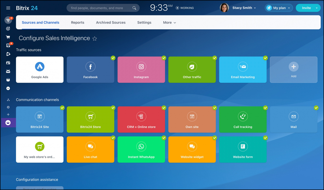324x190 pixels.
Task: Click the Invite button
Action: pyautogui.click(x=306, y=8)
